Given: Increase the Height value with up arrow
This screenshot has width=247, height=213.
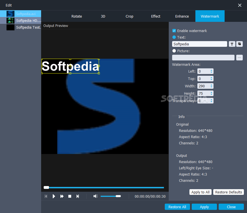Looking at the screenshot, I should click(211, 92).
